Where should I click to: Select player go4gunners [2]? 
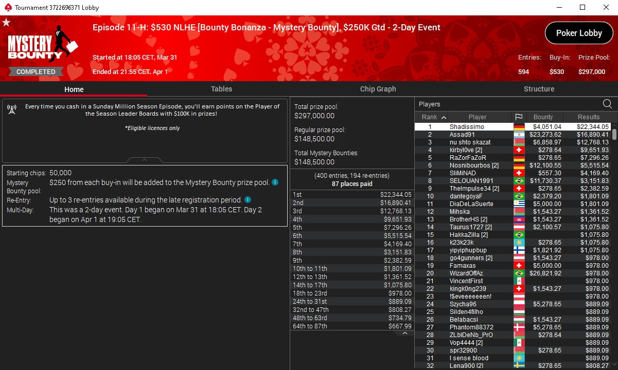(x=513, y=258)
